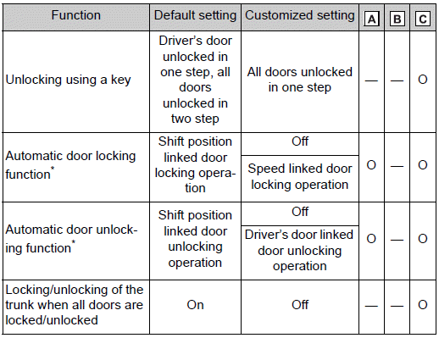Select the Function column header
The image size is (439, 338).
76,15
